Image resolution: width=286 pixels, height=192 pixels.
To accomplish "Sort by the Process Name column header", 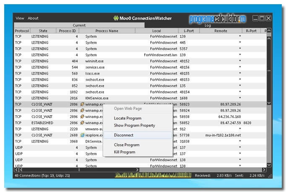I will click(x=107, y=31).
